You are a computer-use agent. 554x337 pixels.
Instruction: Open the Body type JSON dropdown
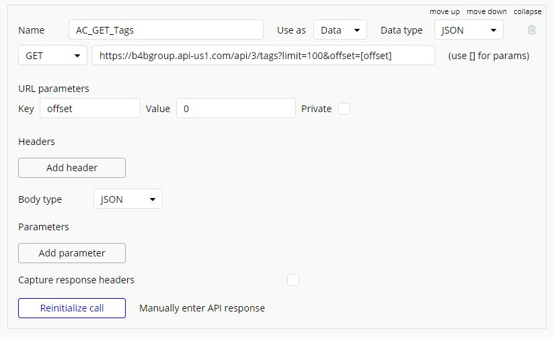click(x=128, y=199)
